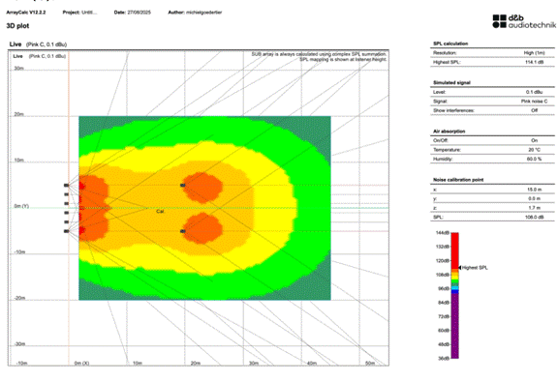This screenshot has width=557, height=382.
Task: Click the purple section of the SPL color scale
Action: pyautogui.click(x=454, y=326)
